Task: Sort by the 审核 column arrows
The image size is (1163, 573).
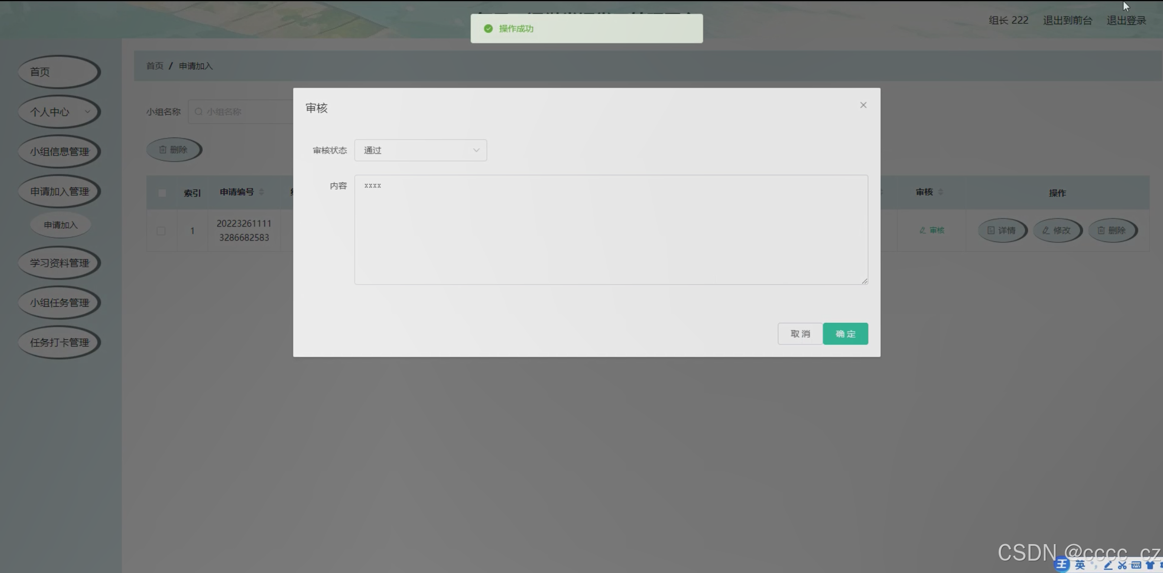Action: 940,192
